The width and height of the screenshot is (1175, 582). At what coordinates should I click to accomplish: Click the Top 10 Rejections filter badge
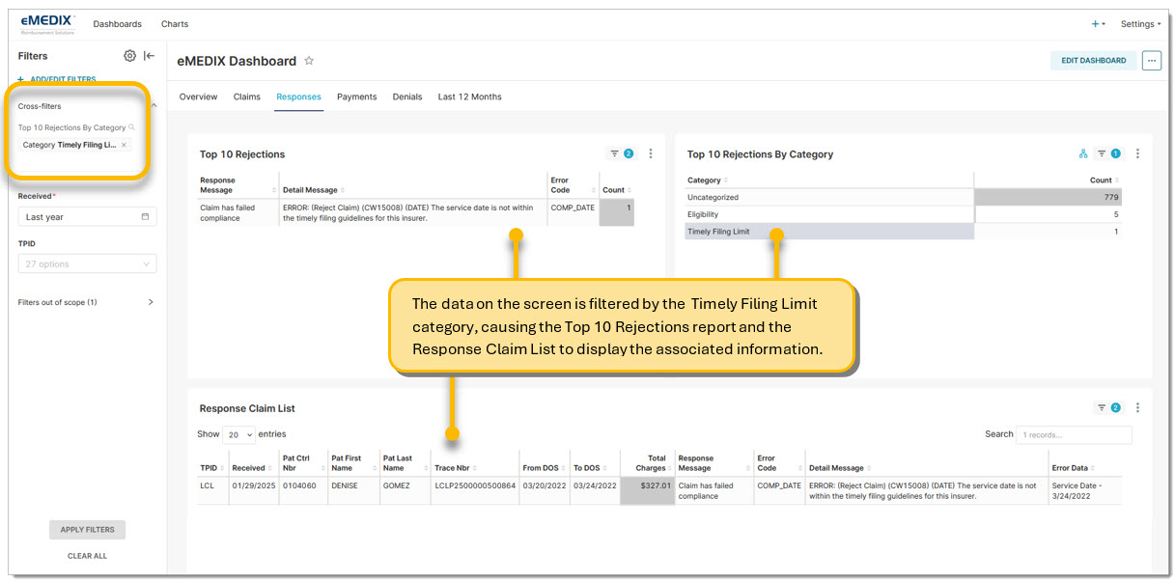[622, 153]
